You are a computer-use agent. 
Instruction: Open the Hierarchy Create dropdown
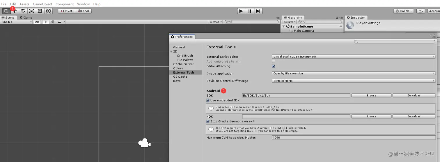pyautogui.click(x=290, y=22)
